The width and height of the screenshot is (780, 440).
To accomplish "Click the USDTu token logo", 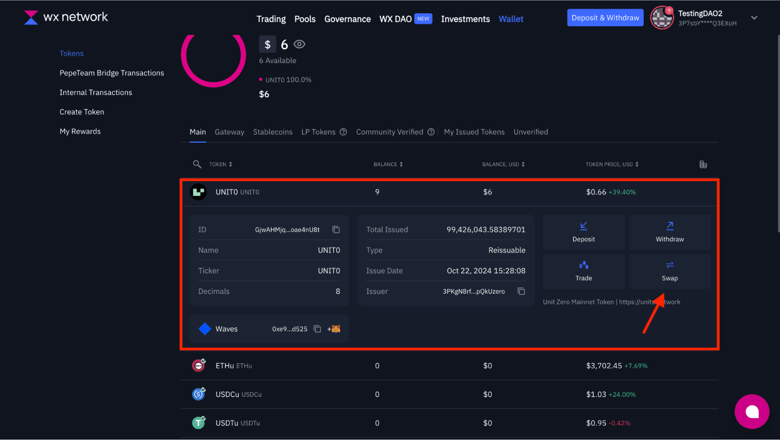I will pos(199,423).
